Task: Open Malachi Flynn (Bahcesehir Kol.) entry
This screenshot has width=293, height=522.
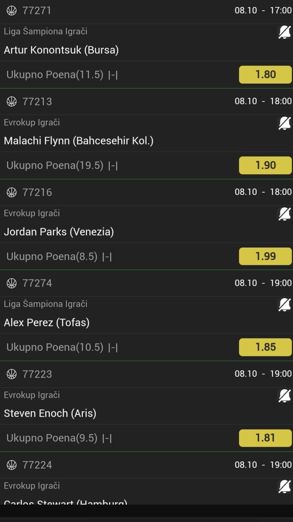Action: pyautogui.click(x=78, y=141)
